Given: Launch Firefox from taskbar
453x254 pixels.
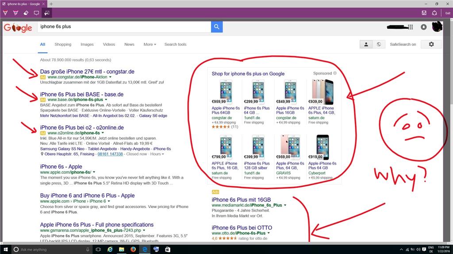Looking at the screenshot, I should coord(133,250).
